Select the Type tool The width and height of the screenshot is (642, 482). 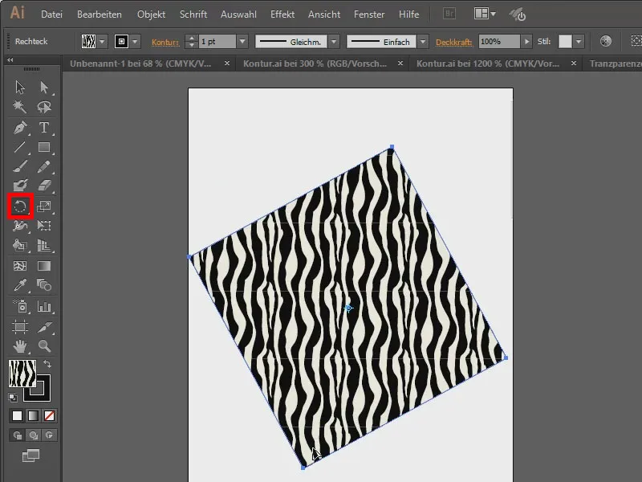44,128
